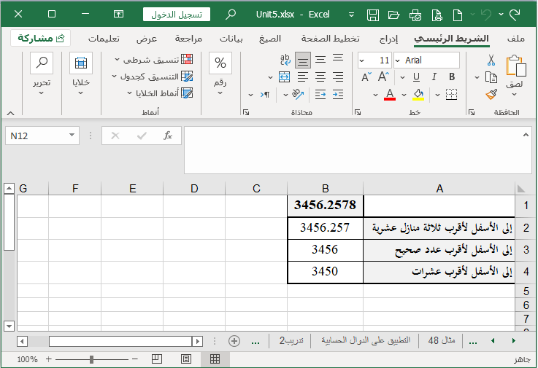Select the Format Painter brush
The image size is (538, 368).
491,94
